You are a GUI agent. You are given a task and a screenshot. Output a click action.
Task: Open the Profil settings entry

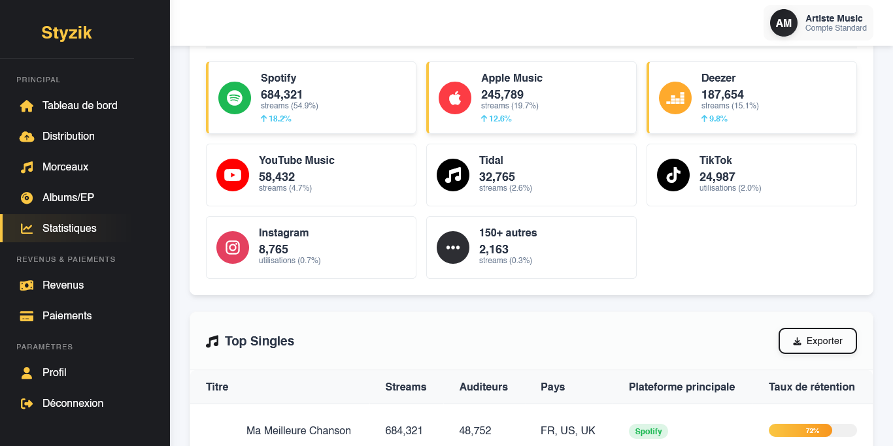(67, 373)
